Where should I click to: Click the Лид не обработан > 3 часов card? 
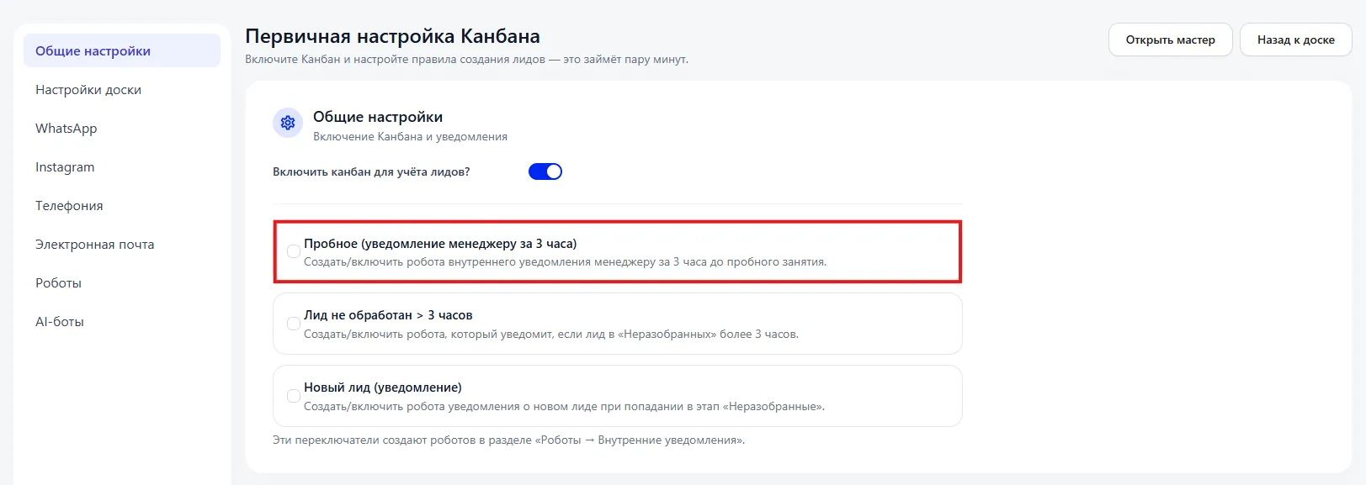618,324
